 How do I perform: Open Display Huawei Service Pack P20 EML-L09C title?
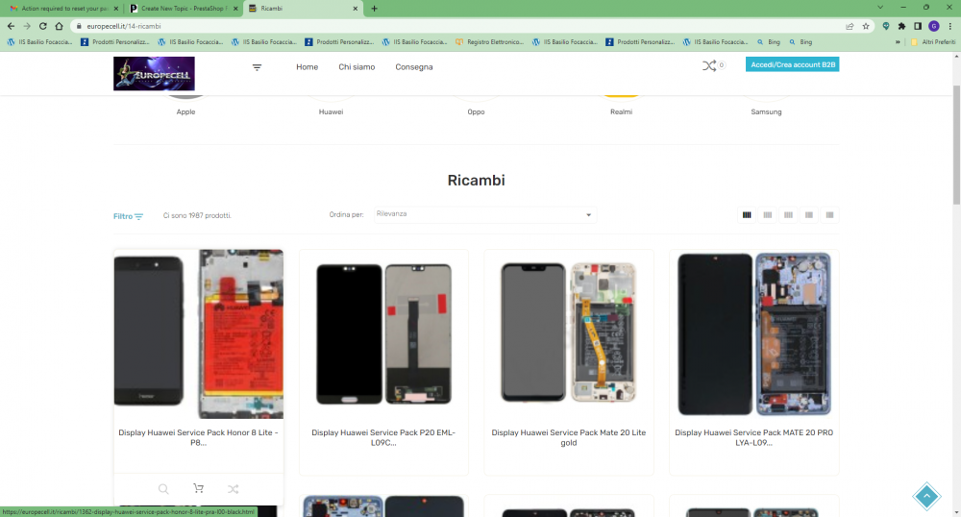pos(383,437)
